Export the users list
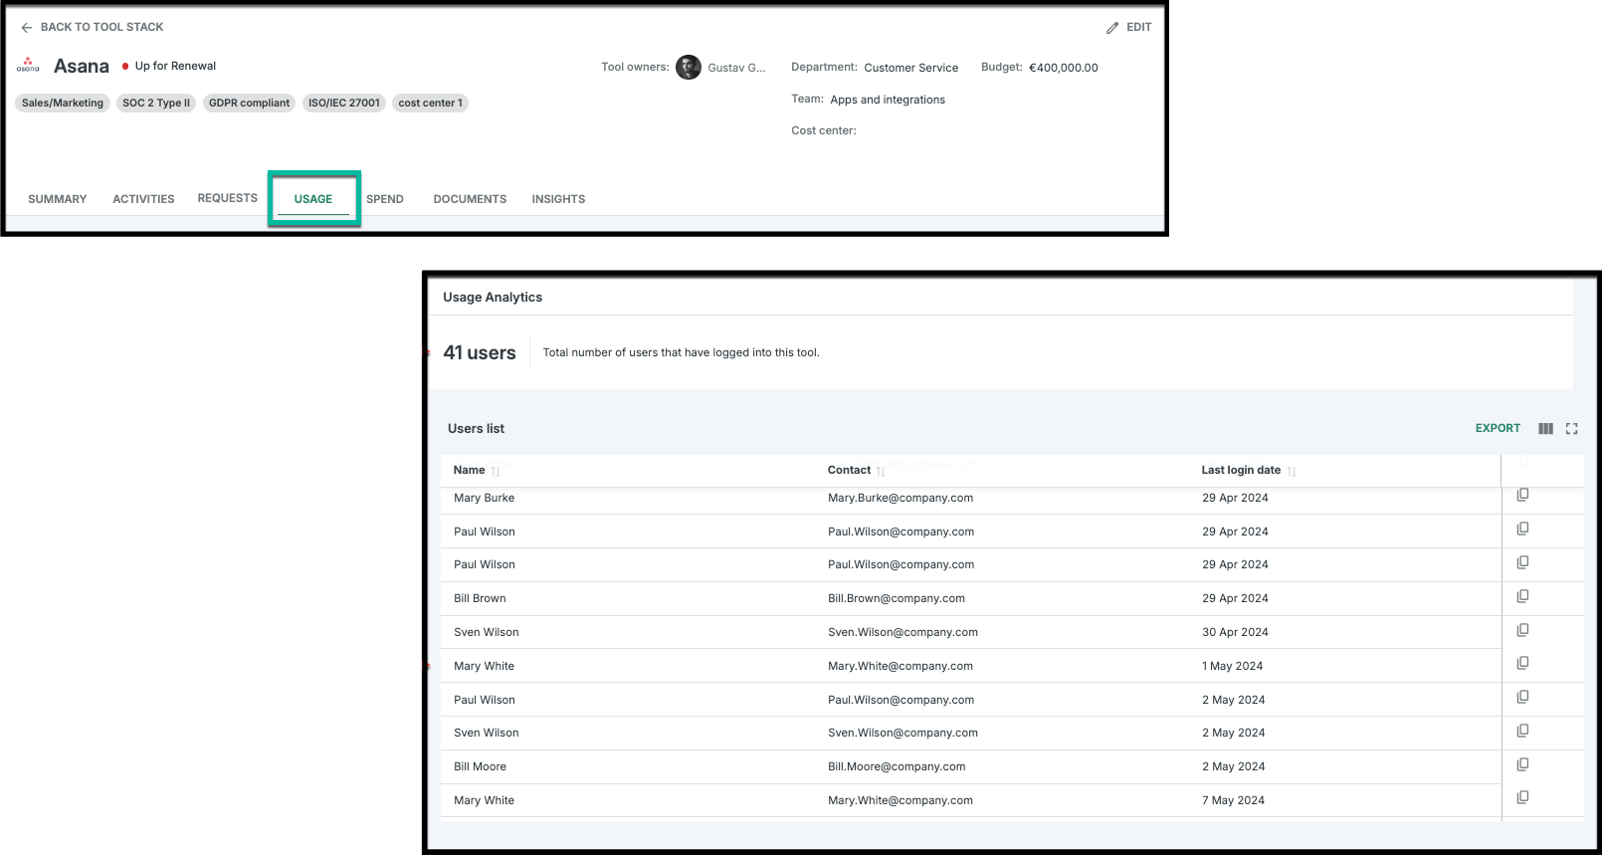The height and width of the screenshot is (855, 1602). tap(1498, 428)
